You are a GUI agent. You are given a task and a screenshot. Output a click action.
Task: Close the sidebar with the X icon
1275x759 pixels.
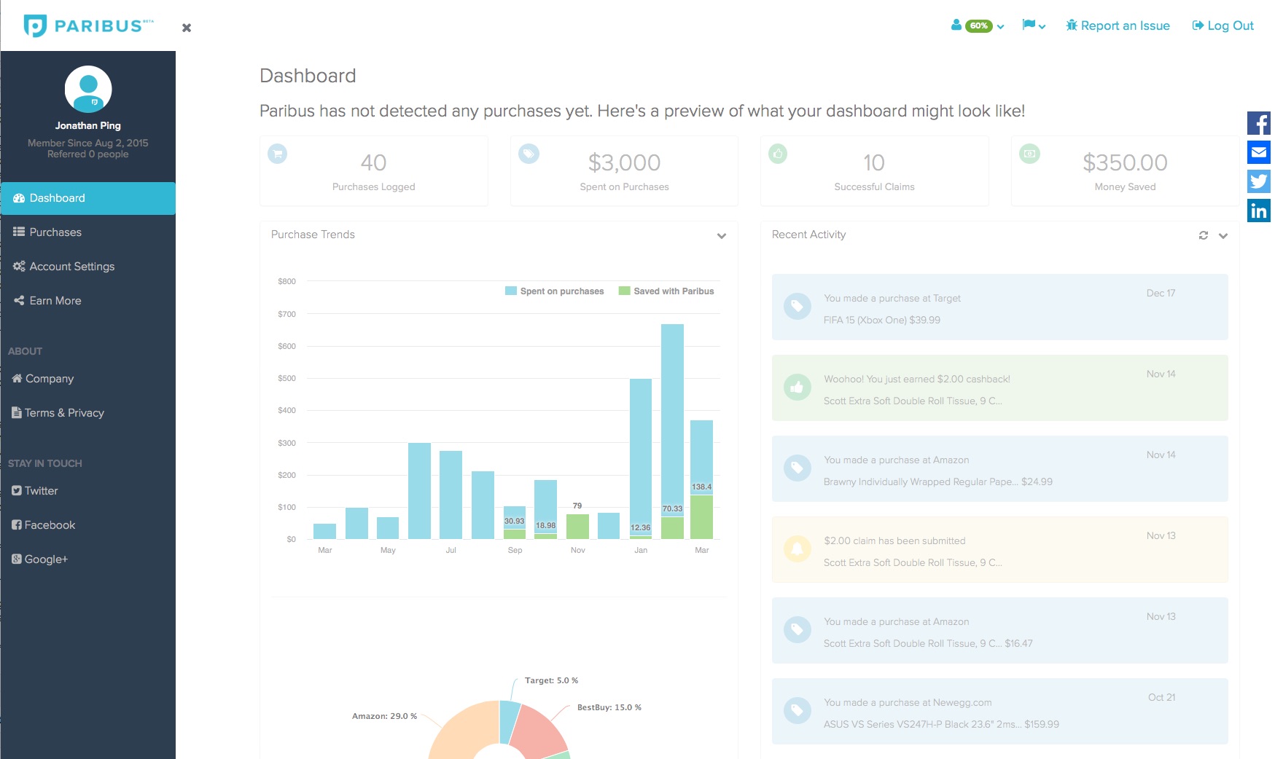pos(187,28)
